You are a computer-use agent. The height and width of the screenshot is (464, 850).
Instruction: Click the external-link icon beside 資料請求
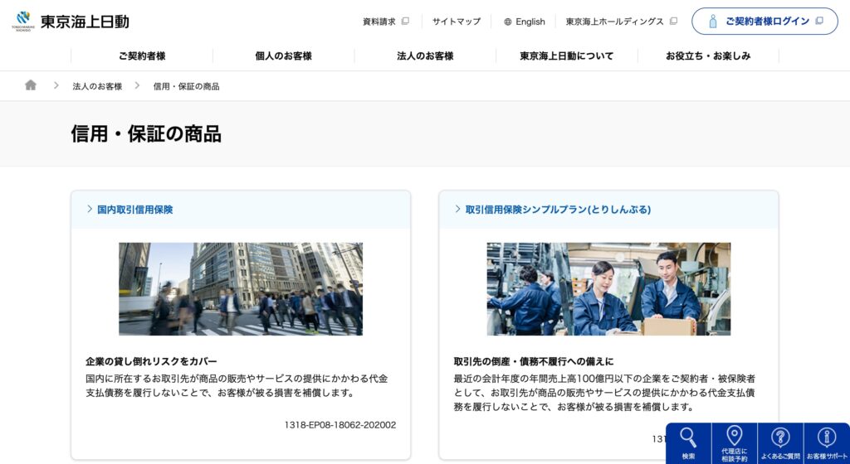[x=405, y=22]
